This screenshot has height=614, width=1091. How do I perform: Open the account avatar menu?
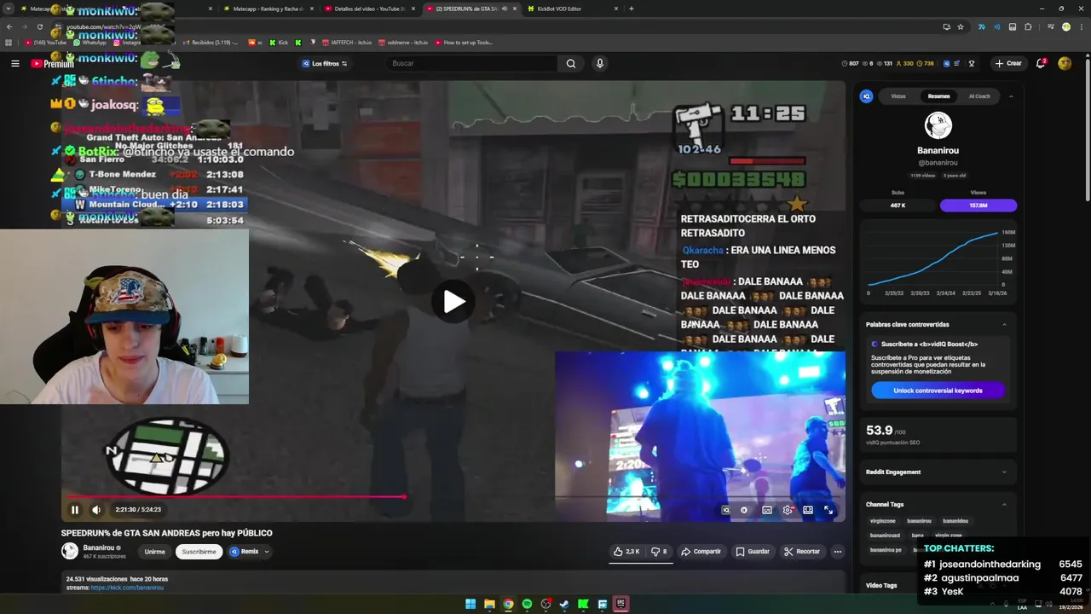point(1065,63)
